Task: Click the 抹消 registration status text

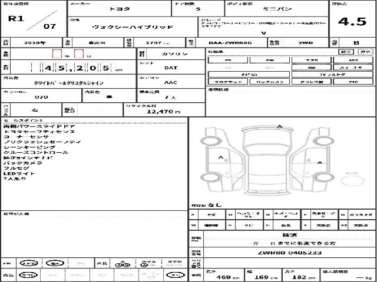Action: 289,235
